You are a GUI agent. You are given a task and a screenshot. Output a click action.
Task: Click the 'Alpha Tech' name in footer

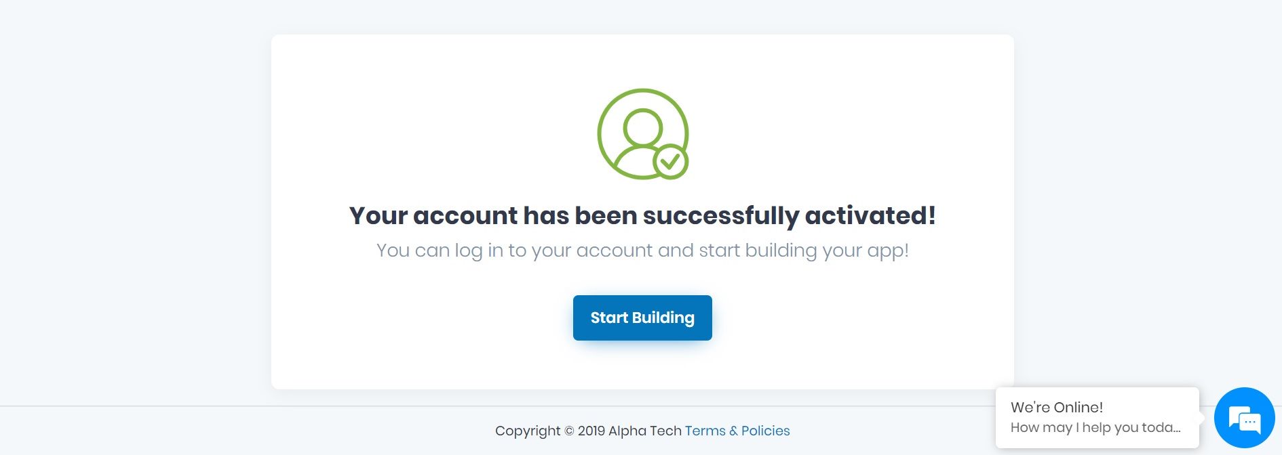(x=645, y=431)
